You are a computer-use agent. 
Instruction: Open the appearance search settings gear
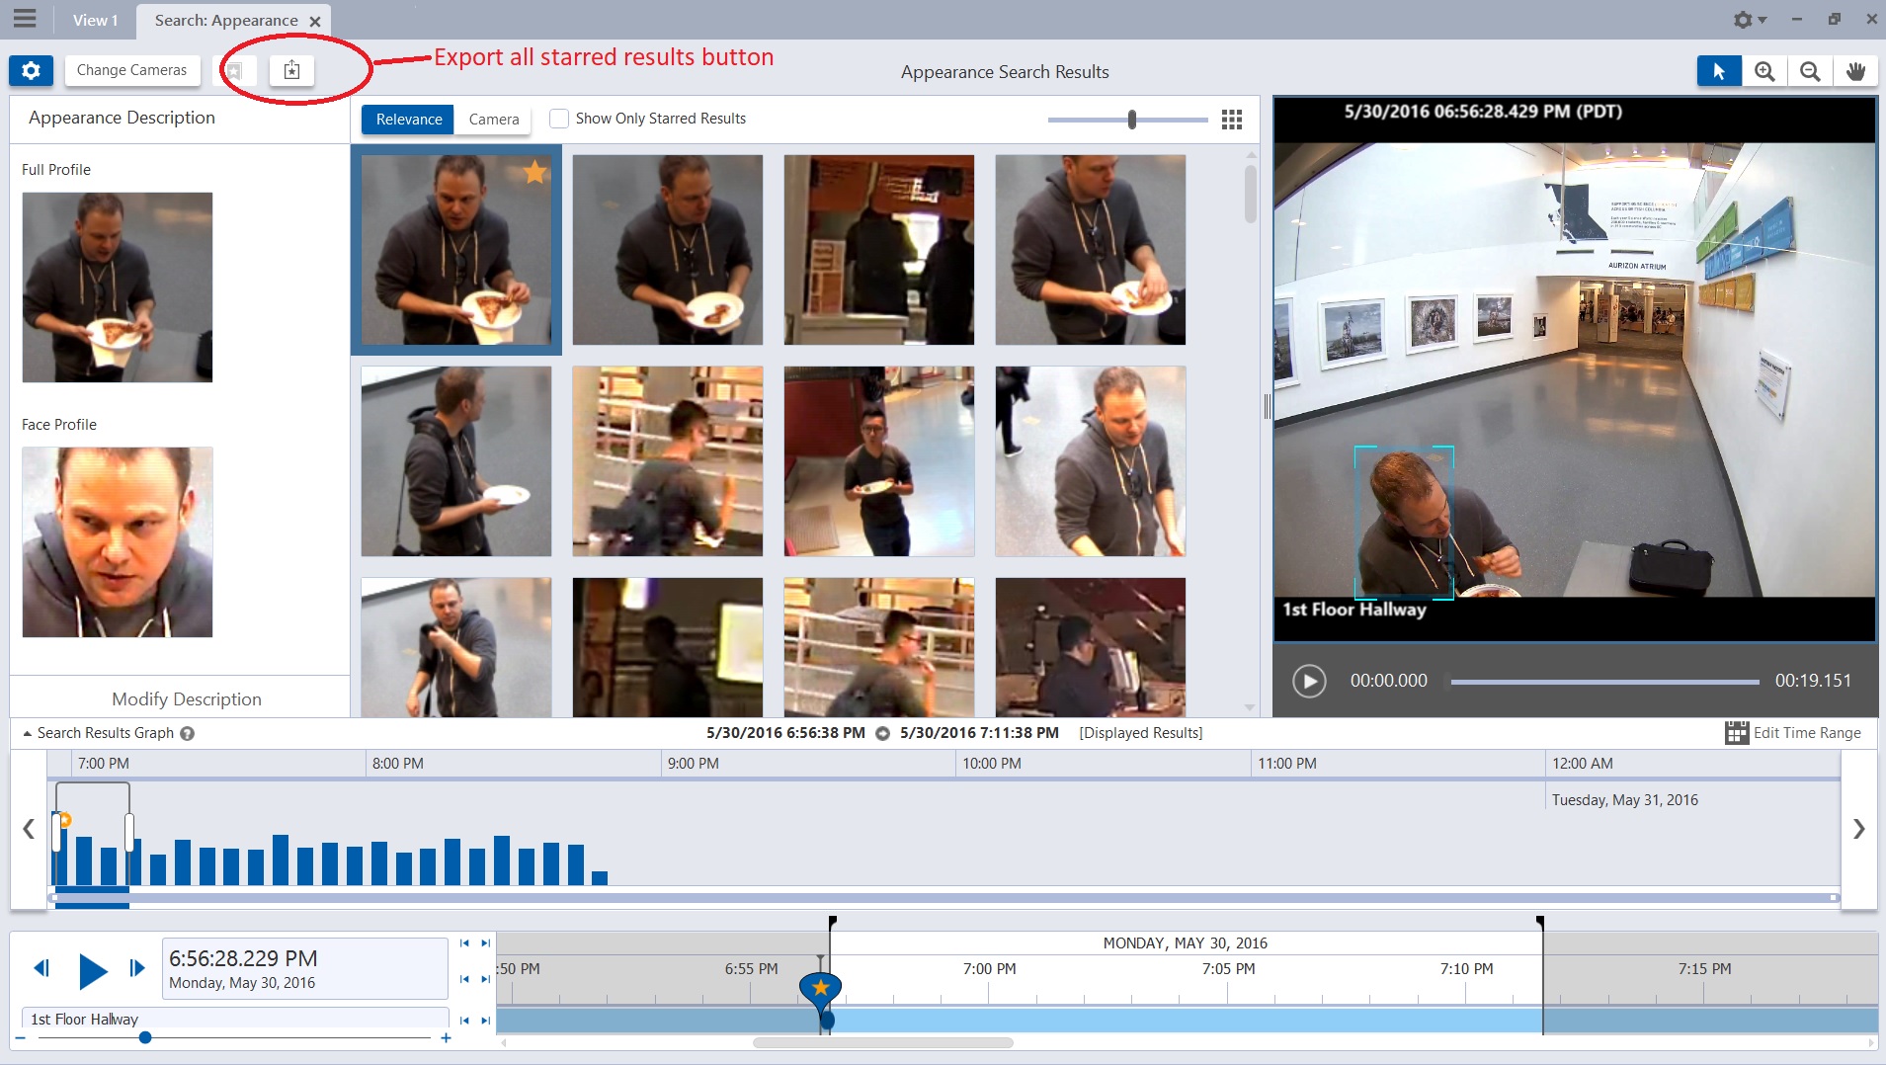31,70
